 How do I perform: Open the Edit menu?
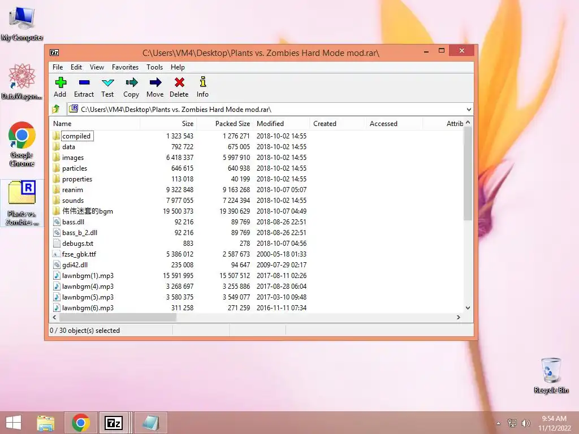click(76, 67)
